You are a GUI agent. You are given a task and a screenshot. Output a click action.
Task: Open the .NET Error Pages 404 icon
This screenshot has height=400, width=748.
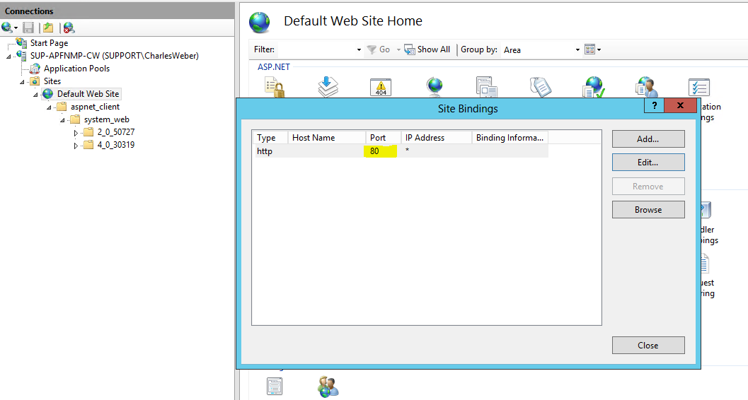(x=381, y=88)
